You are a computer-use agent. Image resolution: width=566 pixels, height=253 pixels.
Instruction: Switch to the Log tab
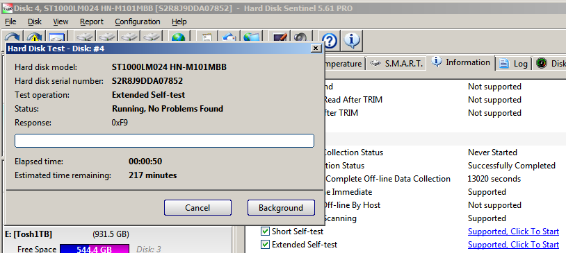(x=514, y=64)
